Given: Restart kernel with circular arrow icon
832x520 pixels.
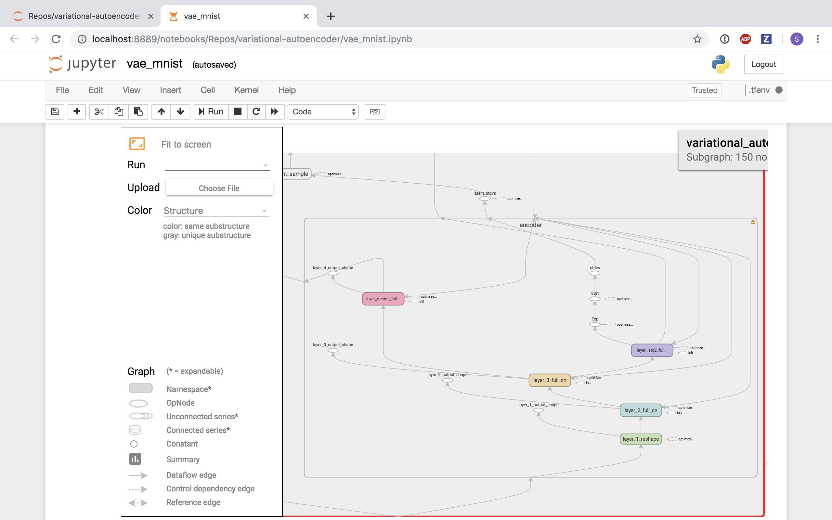Looking at the screenshot, I should [x=256, y=111].
